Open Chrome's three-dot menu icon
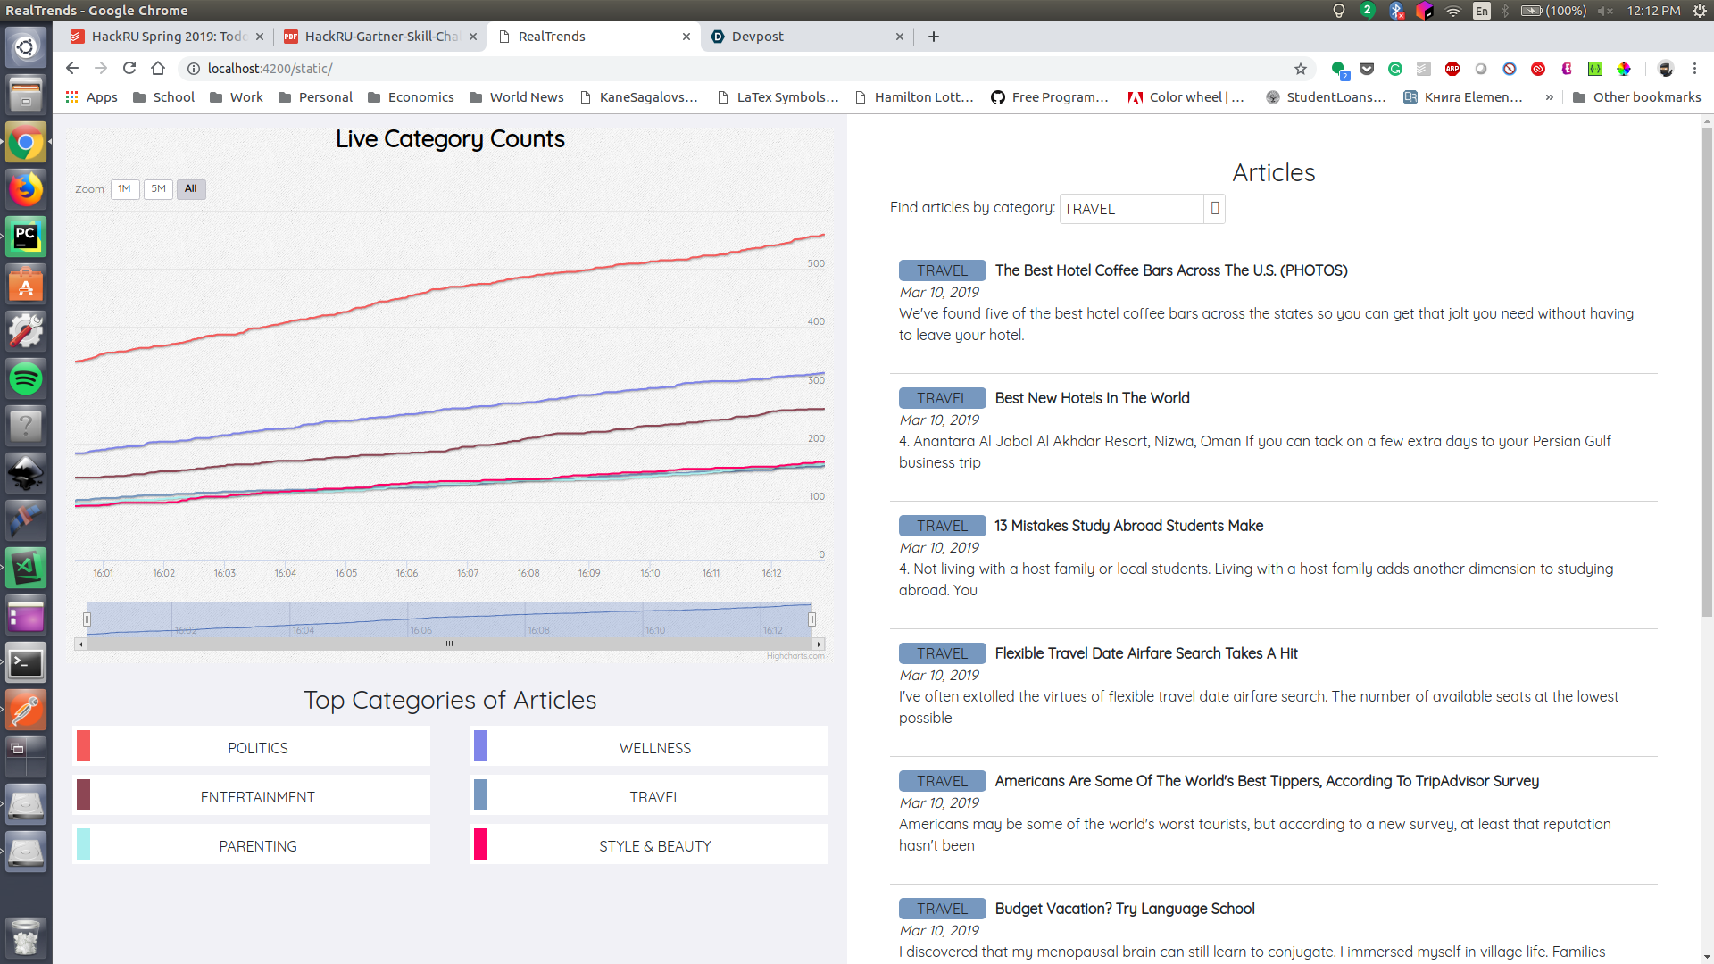This screenshot has height=964, width=1714. (1694, 69)
